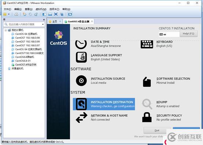
Task: Toggle the thumbnail bar toolbar icon
Action: click(50, 14)
